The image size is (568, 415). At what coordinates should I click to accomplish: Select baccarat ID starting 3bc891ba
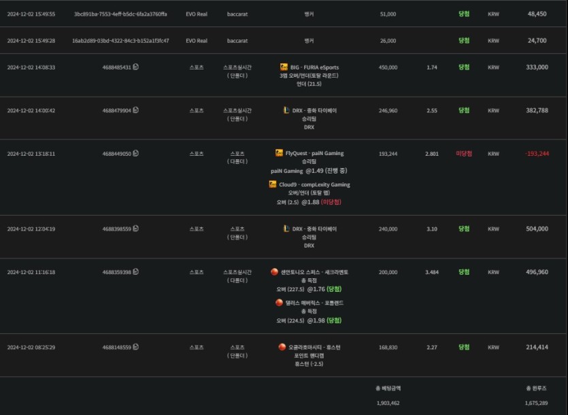(120, 14)
